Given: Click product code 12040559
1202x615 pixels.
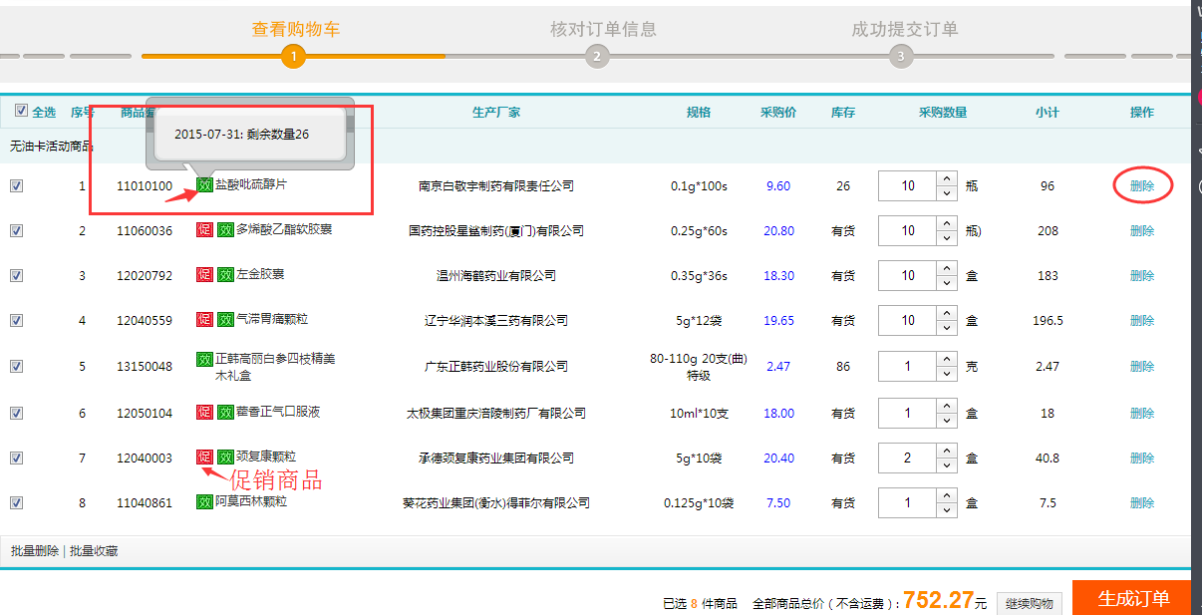Looking at the screenshot, I should pyautogui.click(x=145, y=320).
